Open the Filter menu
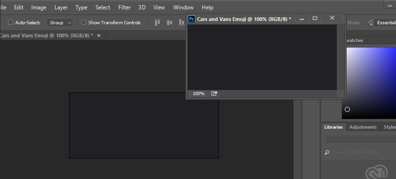The height and width of the screenshot is (179, 396). (124, 7)
